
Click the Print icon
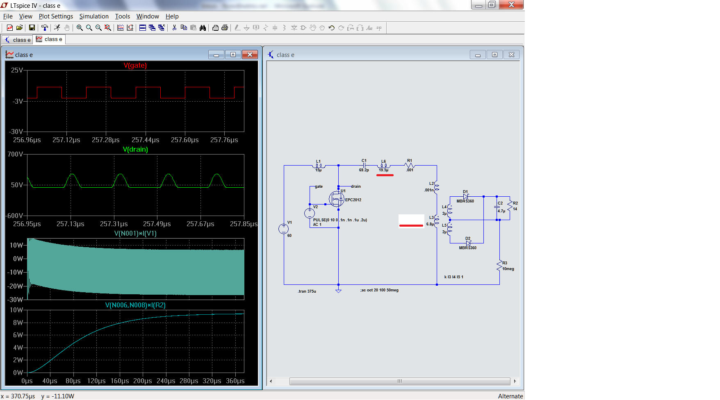coord(225,28)
